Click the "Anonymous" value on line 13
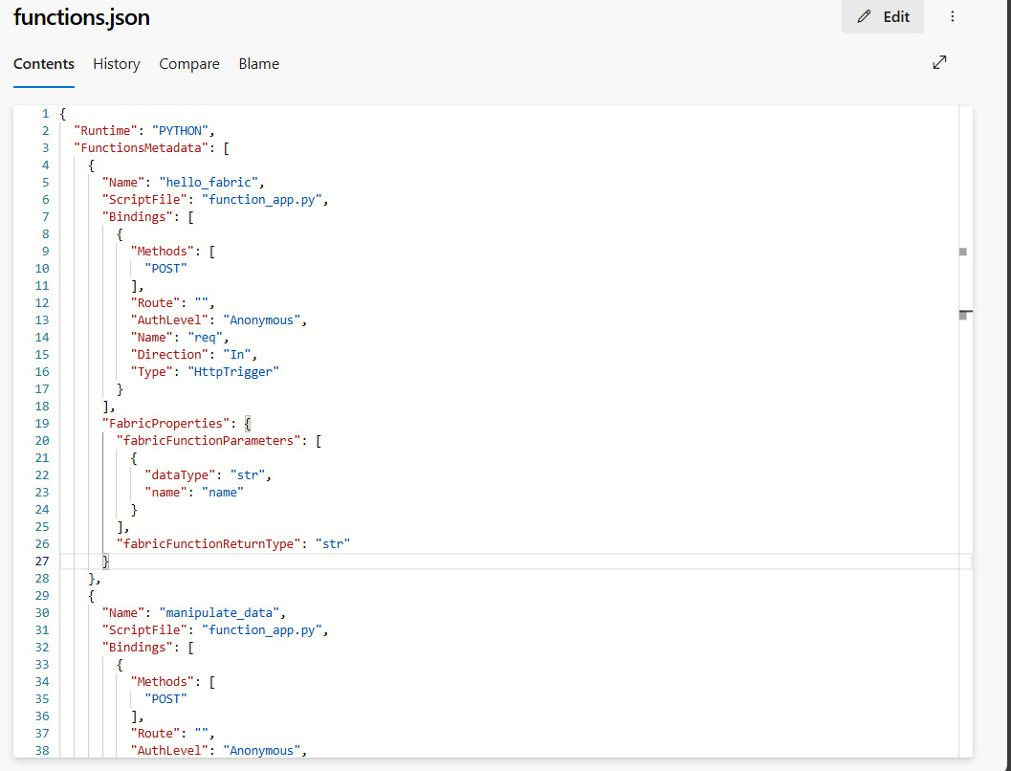The image size is (1011, 771). click(x=264, y=320)
